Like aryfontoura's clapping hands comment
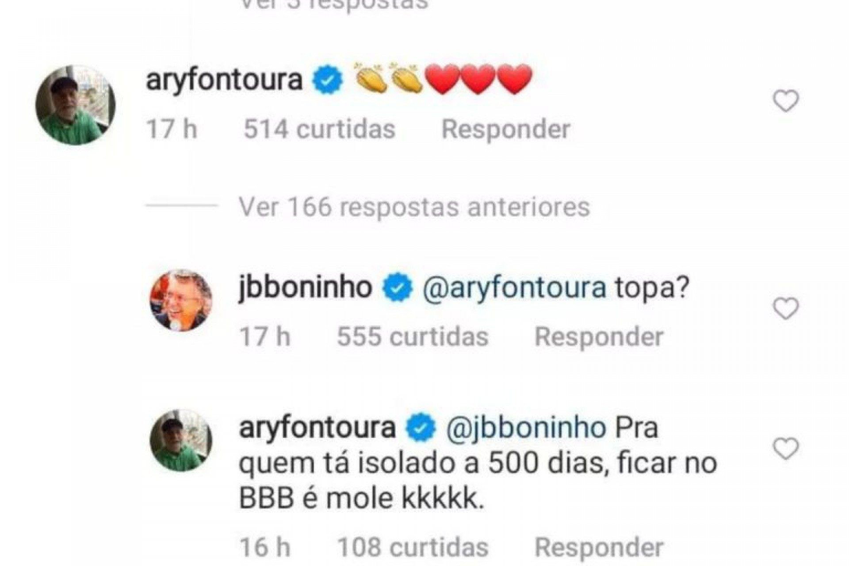 [x=786, y=101]
